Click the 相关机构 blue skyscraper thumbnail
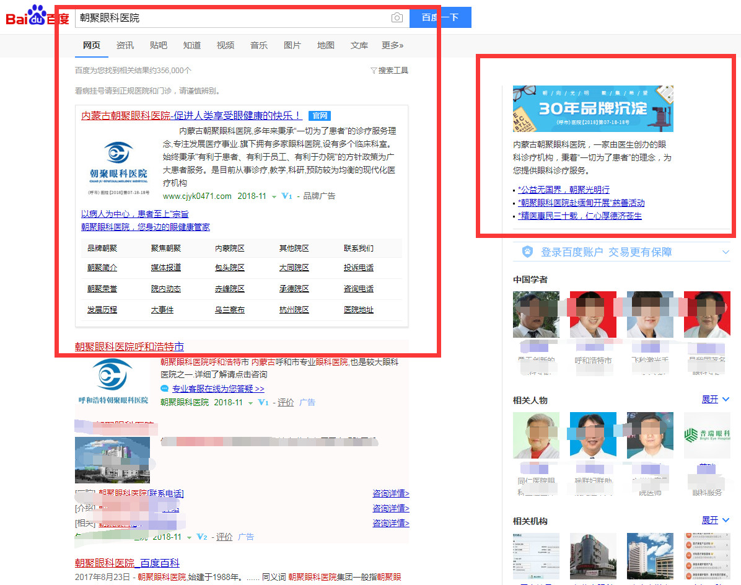Viewport: 741px width, 585px height. click(650, 556)
